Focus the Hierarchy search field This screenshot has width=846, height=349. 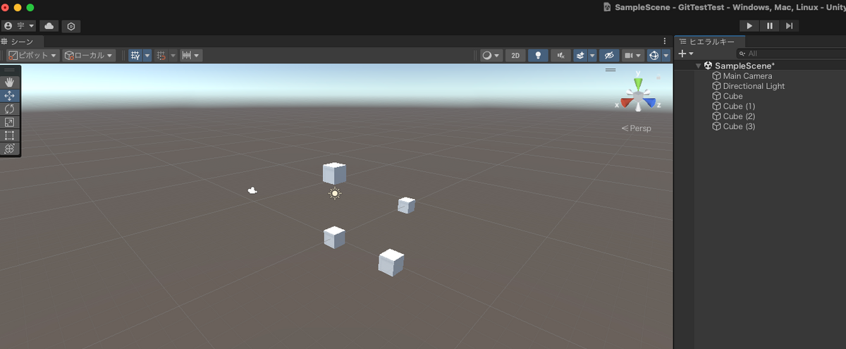coord(790,54)
